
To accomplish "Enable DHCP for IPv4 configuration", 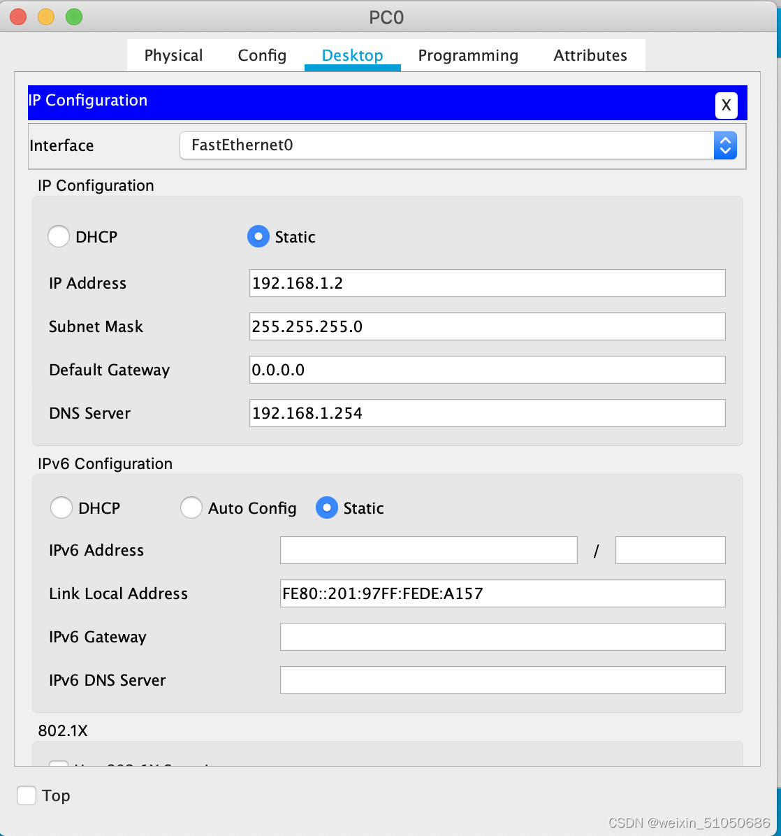I will pos(59,236).
